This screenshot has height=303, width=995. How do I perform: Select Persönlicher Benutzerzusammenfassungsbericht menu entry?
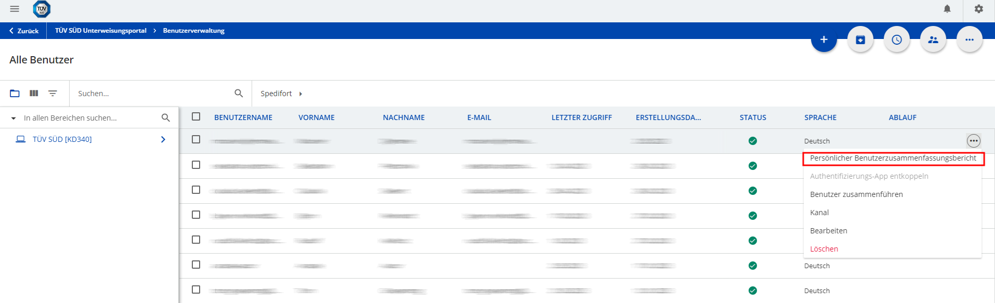pyautogui.click(x=893, y=158)
